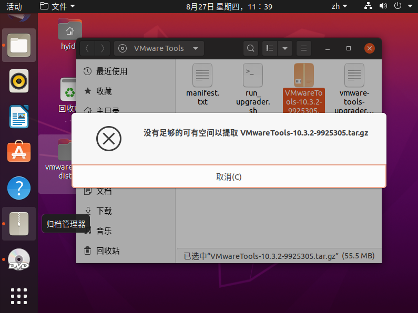The height and width of the screenshot is (313, 418).
Task: Click the volume icon in top bar
Action: [383, 6]
